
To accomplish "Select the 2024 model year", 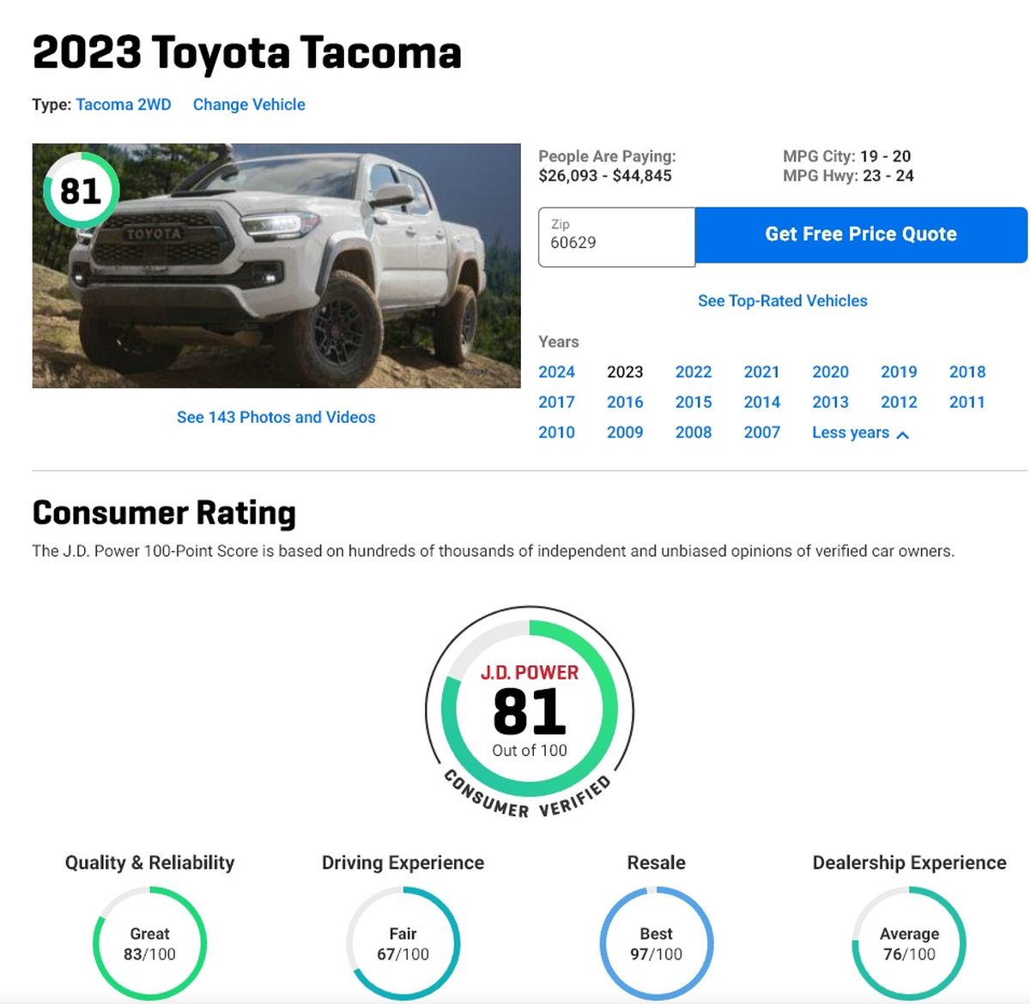I will (x=556, y=372).
